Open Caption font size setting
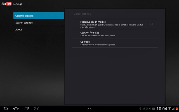This screenshot has width=179, height=112. 114,34
